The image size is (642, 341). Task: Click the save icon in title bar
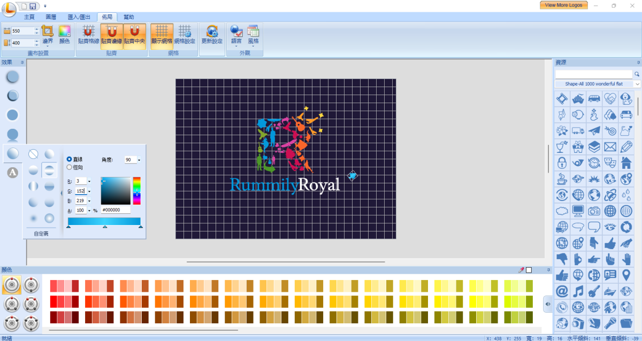pyautogui.click(x=33, y=6)
